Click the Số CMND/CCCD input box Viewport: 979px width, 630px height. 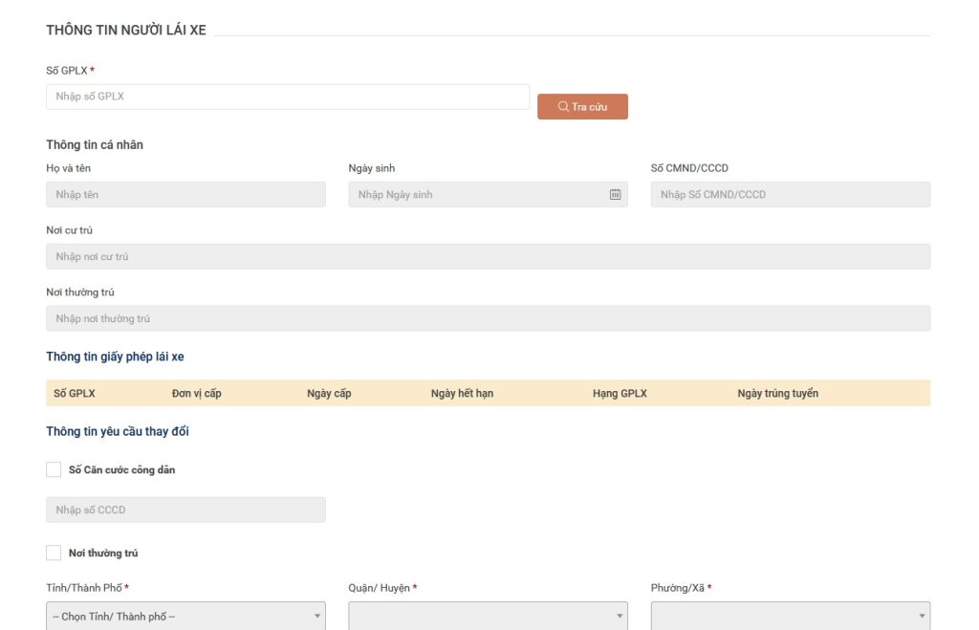point(790,195)
